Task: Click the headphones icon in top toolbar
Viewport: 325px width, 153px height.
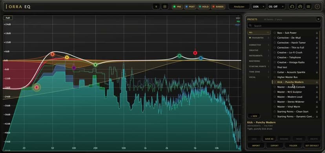Action: click(292, 7)
